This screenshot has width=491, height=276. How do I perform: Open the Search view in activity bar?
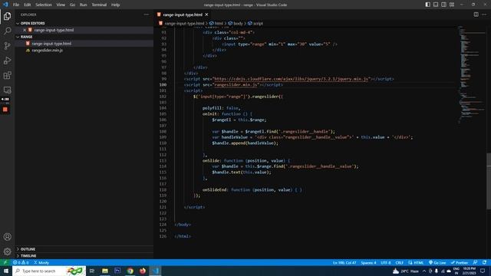click(7, 31)
